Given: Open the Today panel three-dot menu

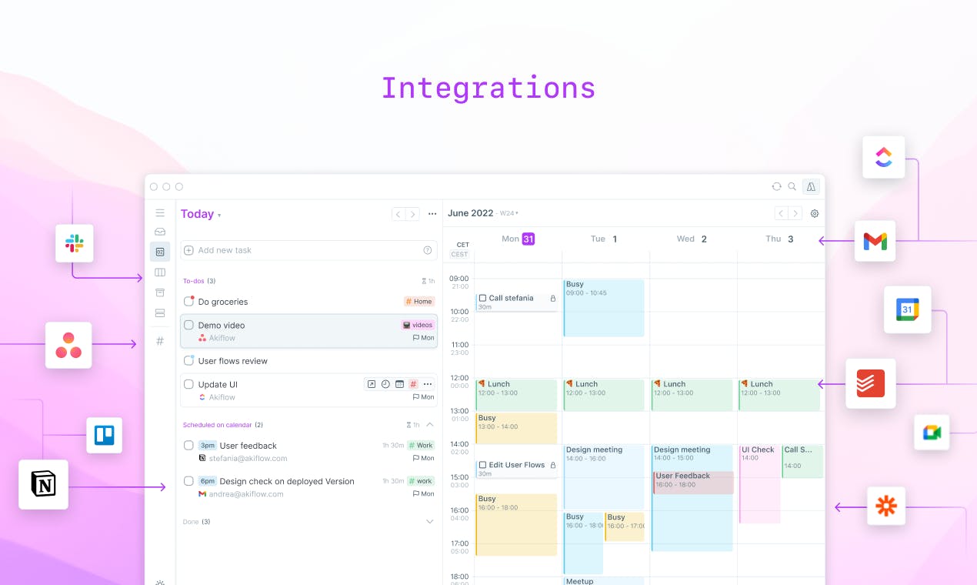Looking at the screenshot, I should pos(432,214).
